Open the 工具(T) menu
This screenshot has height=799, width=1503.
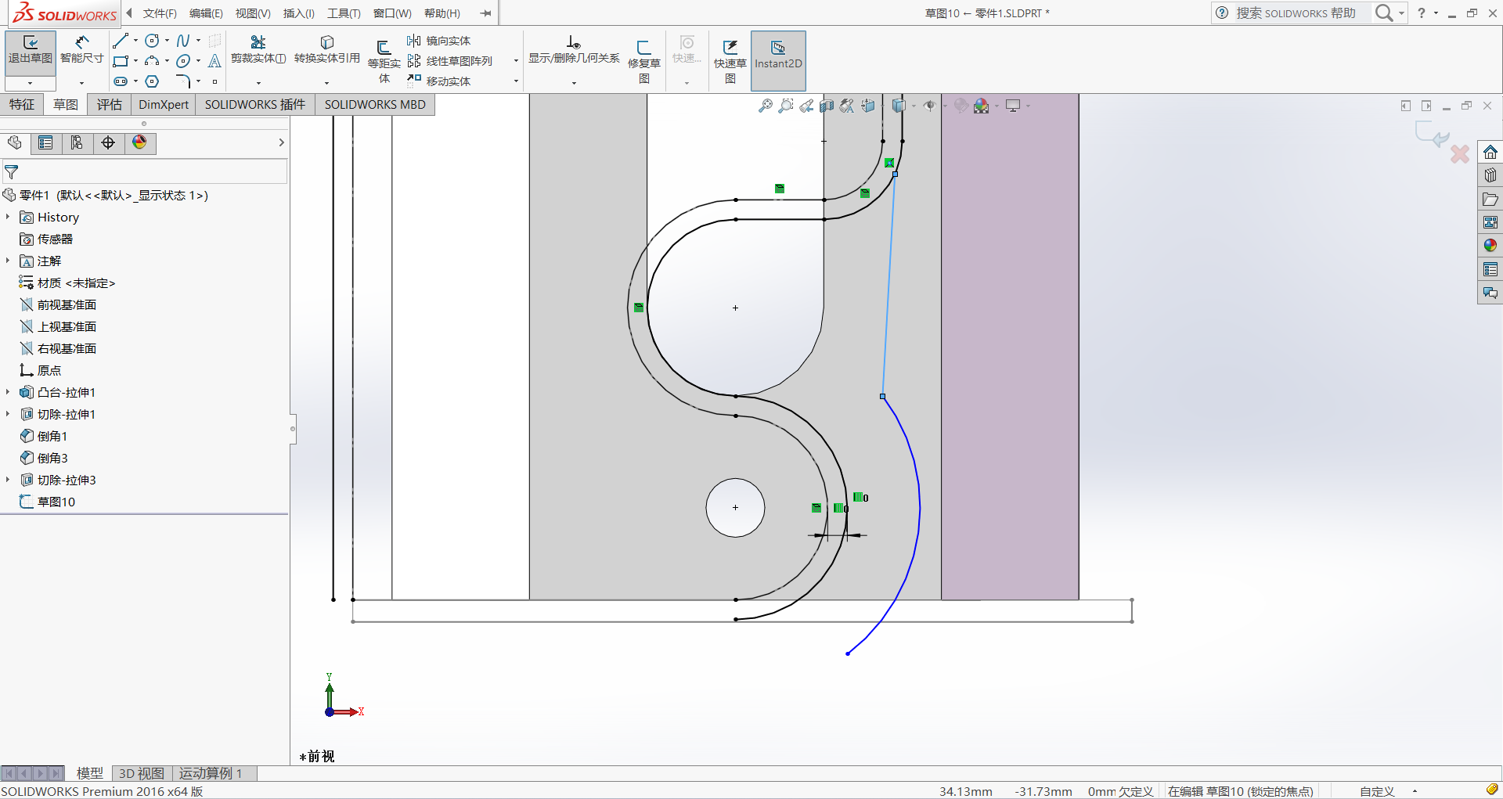tap(343, 13)
